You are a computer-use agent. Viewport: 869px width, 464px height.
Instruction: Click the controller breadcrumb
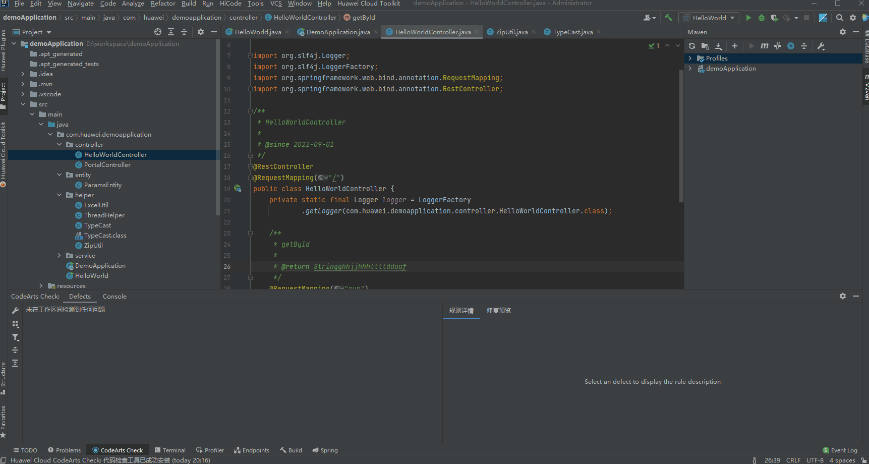[244, 18]
